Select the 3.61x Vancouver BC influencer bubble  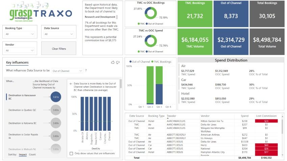[56, 97]
